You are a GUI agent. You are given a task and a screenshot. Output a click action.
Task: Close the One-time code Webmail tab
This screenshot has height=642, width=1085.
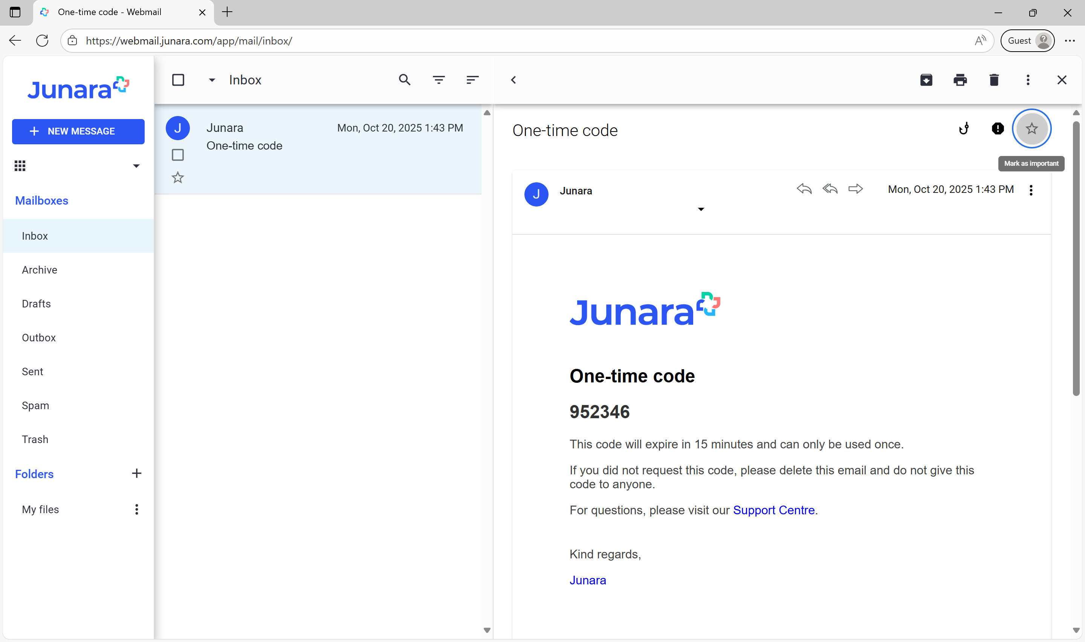202,12
